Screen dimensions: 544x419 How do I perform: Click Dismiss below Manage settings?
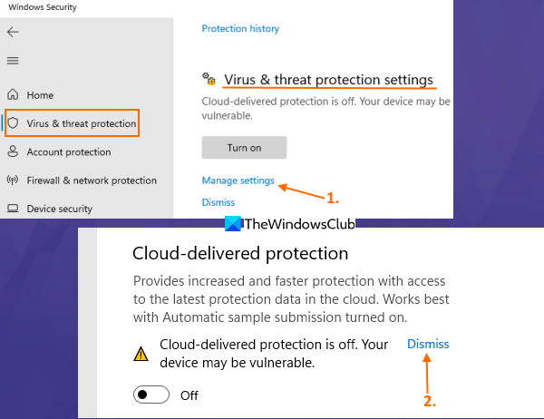[218, 202]
